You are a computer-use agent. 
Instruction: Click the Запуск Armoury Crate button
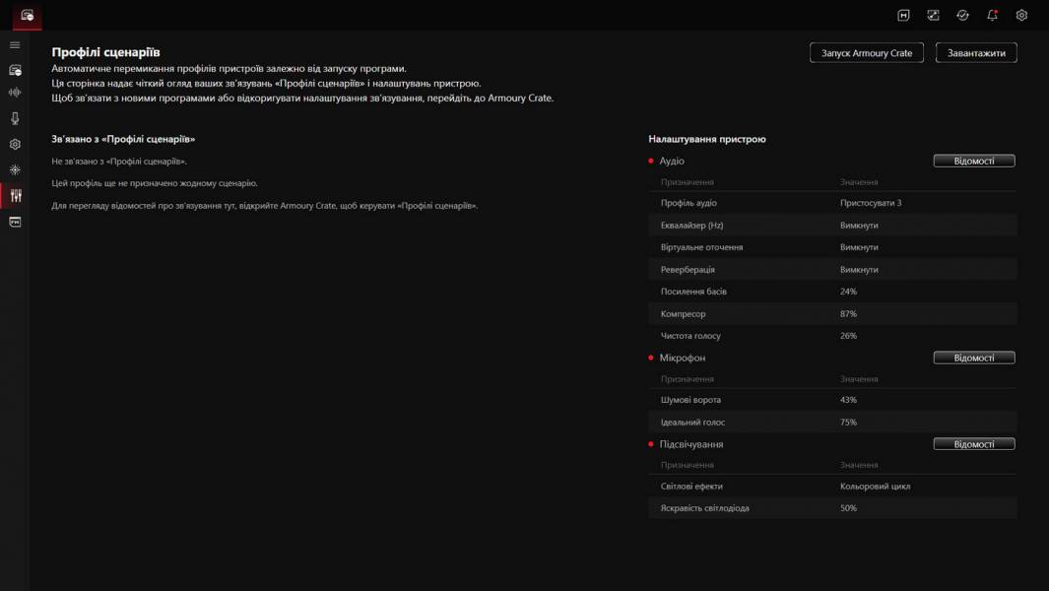pos(867,53)
